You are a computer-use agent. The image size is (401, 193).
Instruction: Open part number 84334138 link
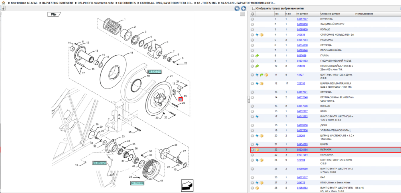302,45
